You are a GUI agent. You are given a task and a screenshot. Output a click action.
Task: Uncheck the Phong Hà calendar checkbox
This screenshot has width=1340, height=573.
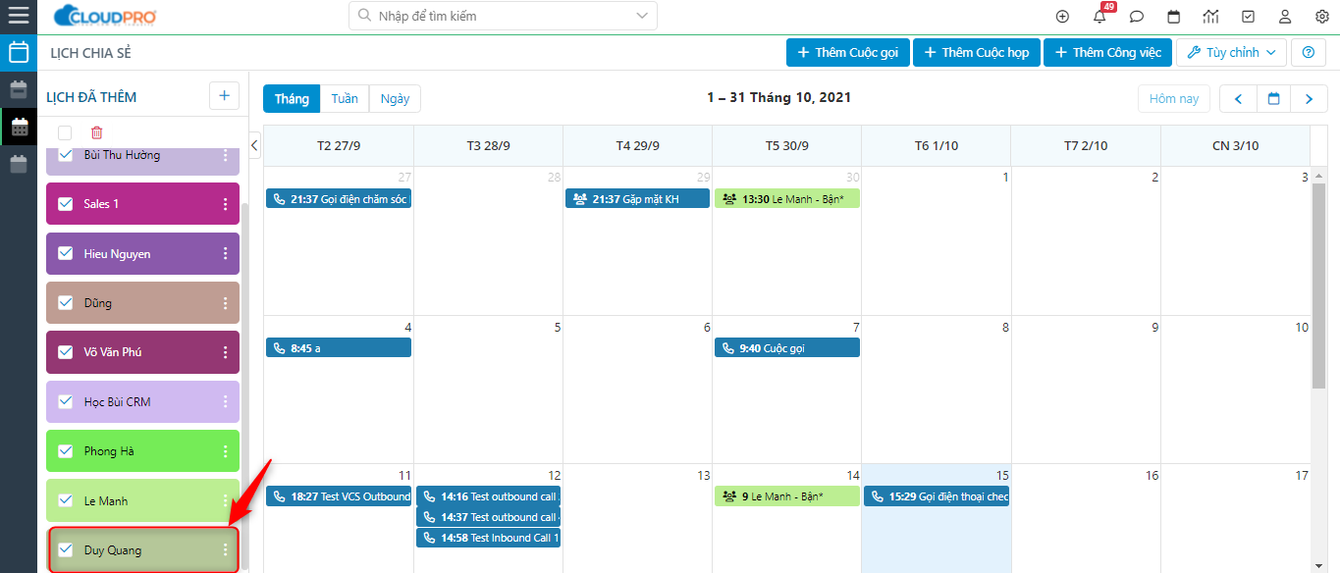coord(66,451)
